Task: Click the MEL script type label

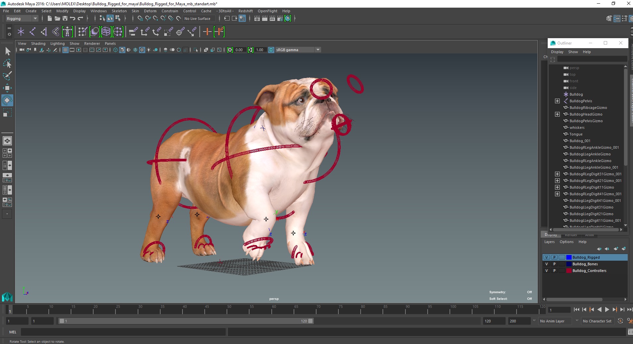Action: pos(13,332)
